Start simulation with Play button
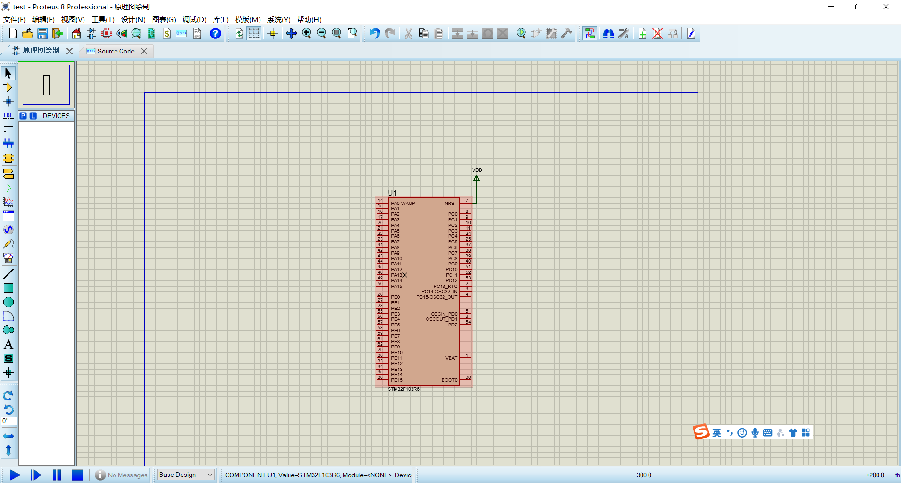Viewport: 901px width, 483px height. 15,475
